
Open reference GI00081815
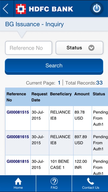(18, 161)
